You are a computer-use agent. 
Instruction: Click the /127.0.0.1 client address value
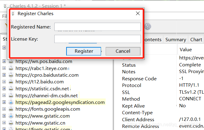click(x=190, y=119)
